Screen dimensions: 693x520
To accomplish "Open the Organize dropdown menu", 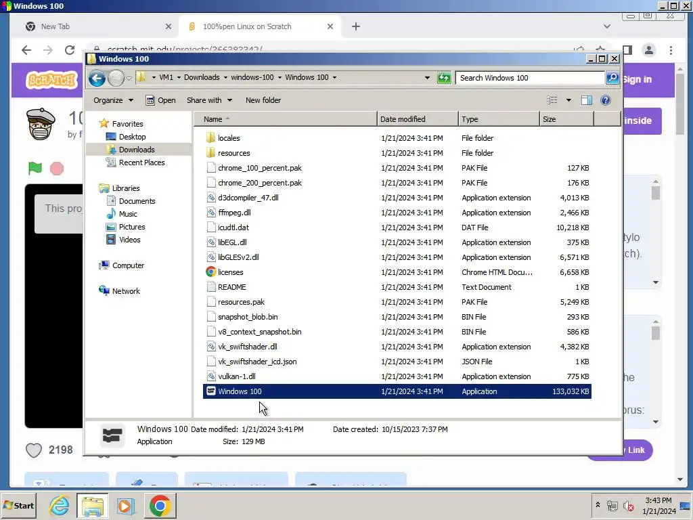I will pyautogui.click(x=113, y=100).
